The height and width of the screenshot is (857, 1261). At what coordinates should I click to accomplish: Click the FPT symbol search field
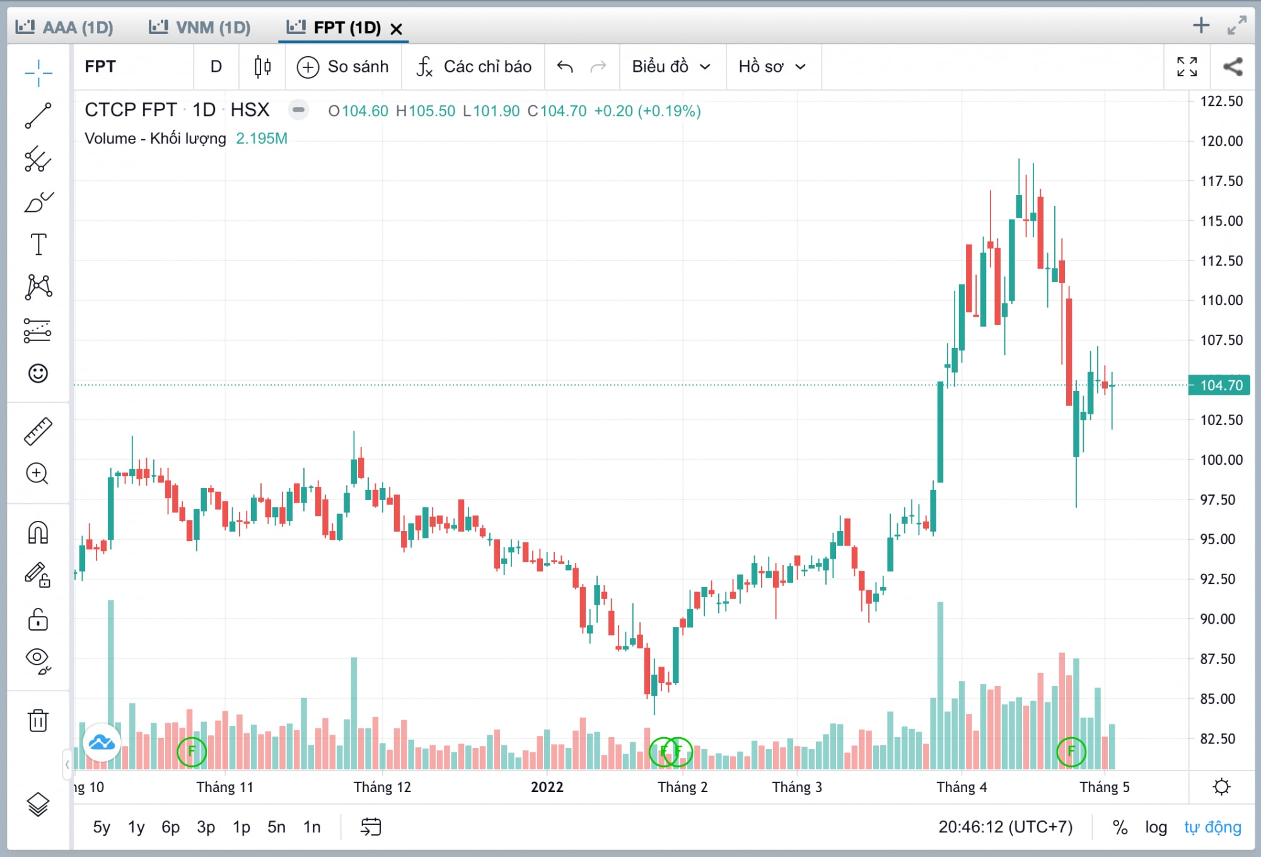134,66
